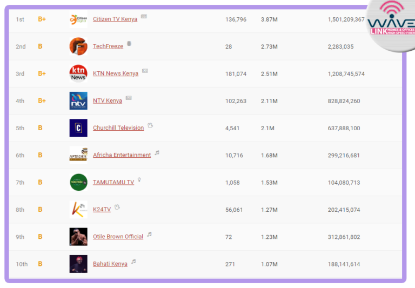Image resolution: width=415 pixels, height=288 pixels.
Task: Click the music note icon beside Bahati Kenya
Action: click(133, 262)
